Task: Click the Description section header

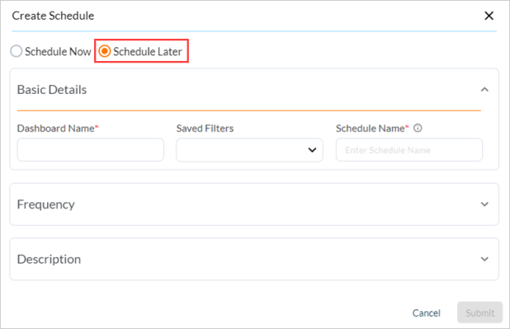Action: tap(254, 259)
